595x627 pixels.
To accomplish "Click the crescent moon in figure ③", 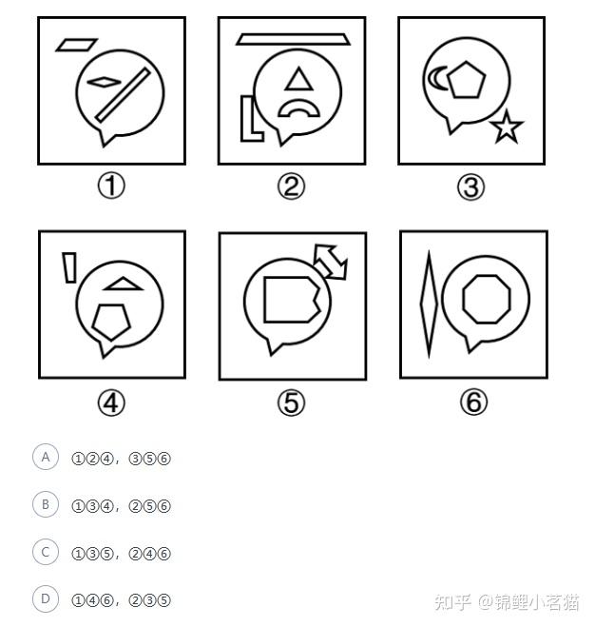I will [x=438, y=78].
